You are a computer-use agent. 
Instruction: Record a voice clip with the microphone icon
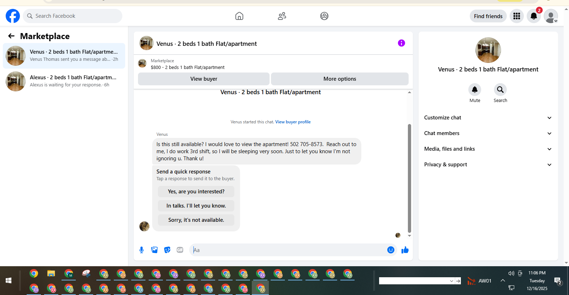[x=142, y=250]
